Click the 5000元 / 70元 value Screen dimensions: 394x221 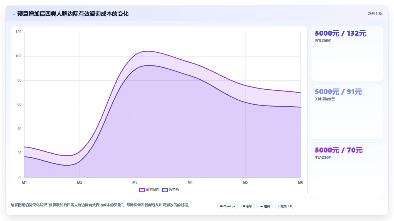[x=339, y=150]
